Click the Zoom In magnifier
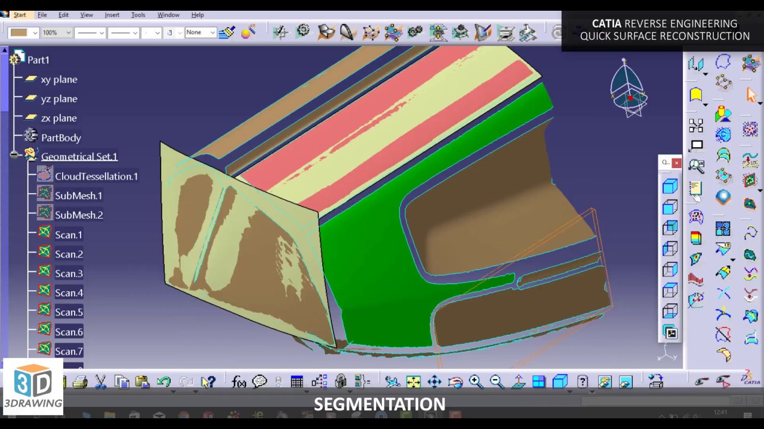The height and width of the screenshot is (429, 764). [x=476, y=381]
